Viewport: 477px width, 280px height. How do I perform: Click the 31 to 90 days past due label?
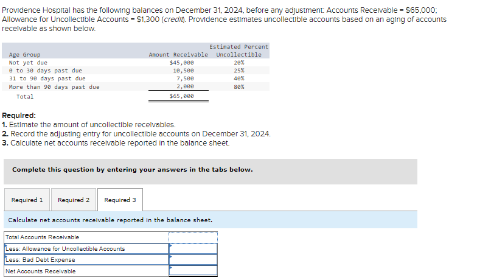[47, 78]
